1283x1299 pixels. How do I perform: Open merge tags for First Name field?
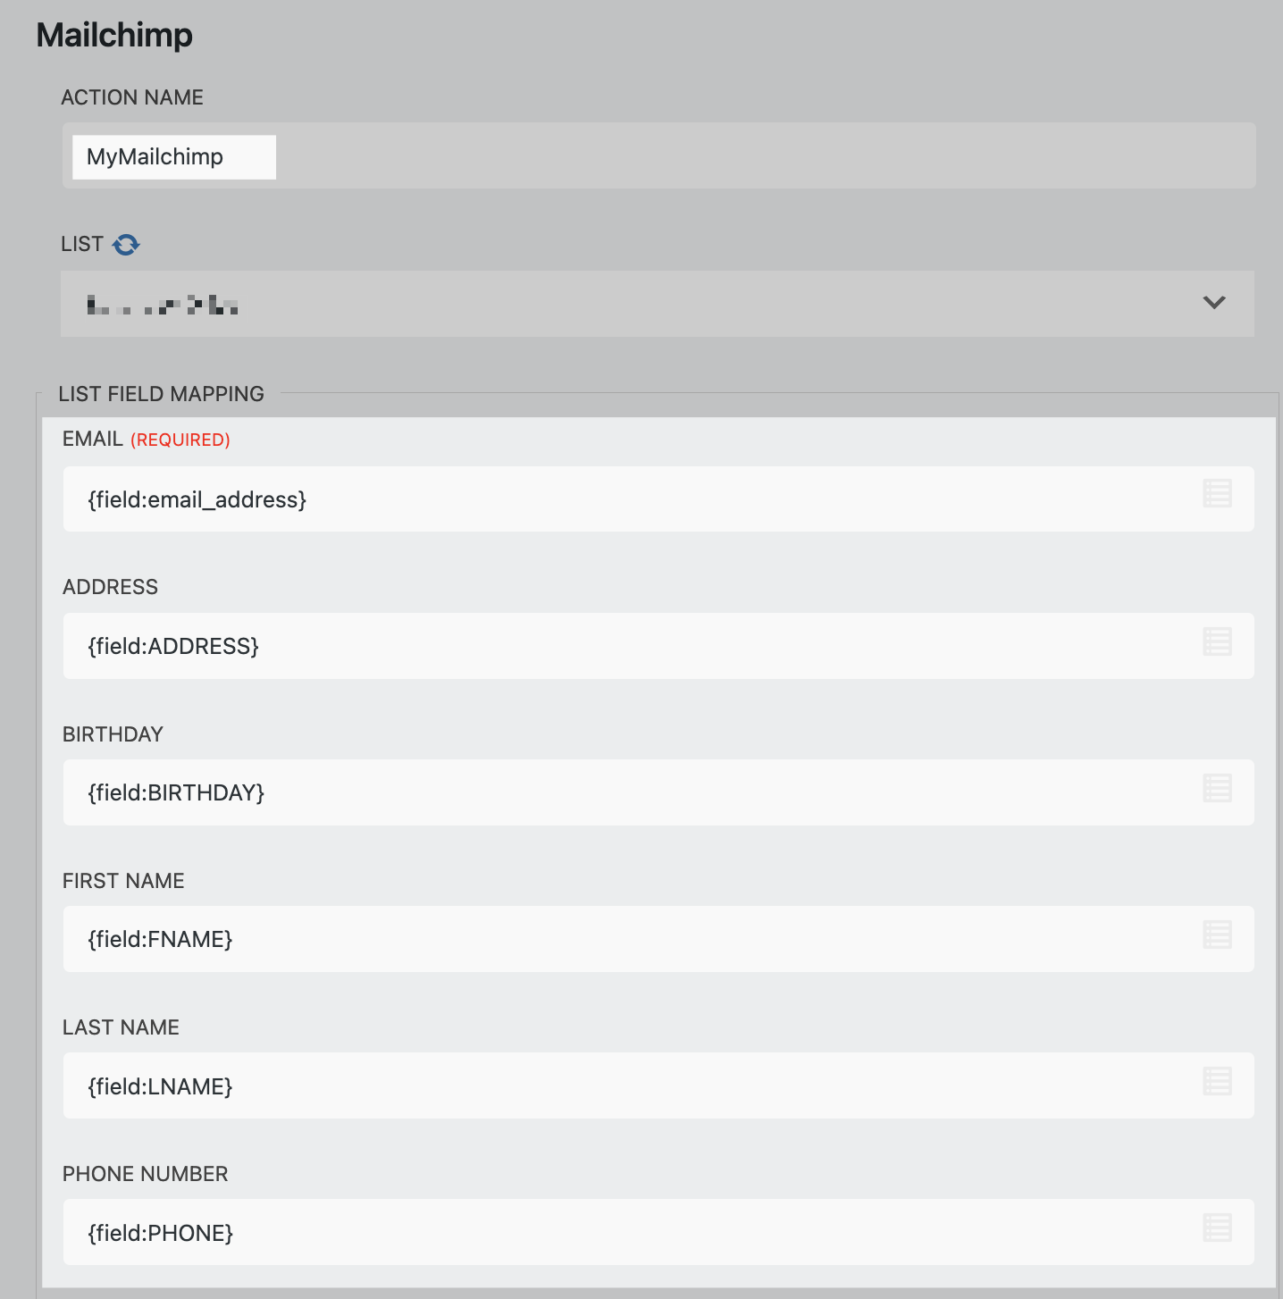click(1217, 934)
